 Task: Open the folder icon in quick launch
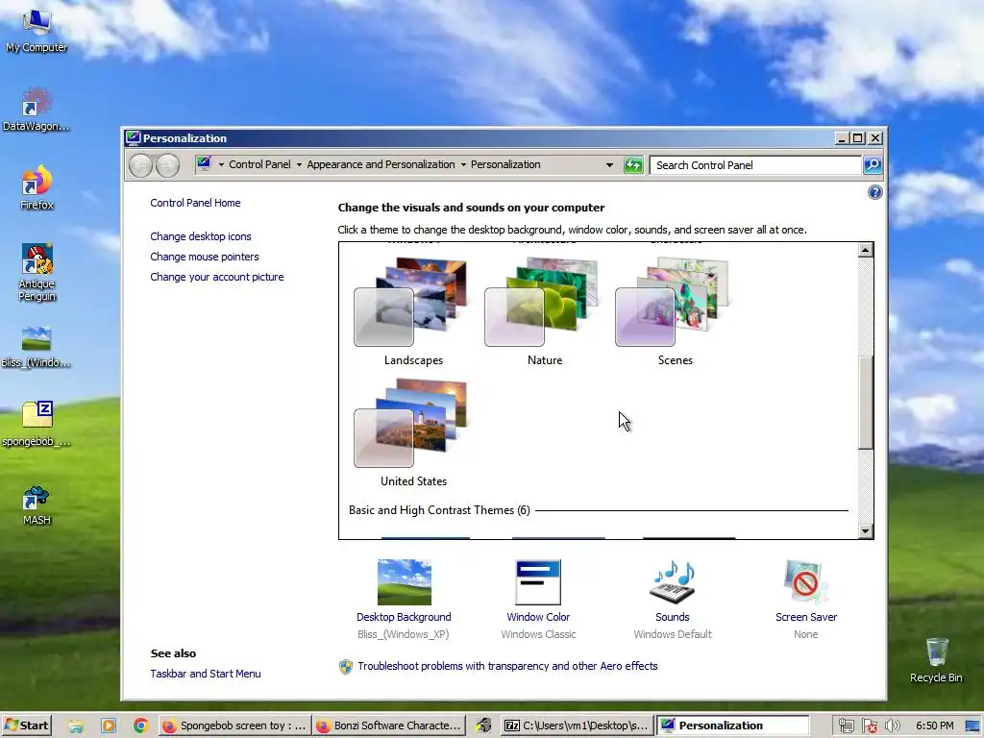(x=76, y=726)
